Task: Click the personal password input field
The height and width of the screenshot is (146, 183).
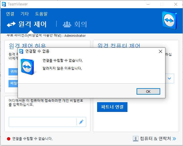Action: pos(43,122)
